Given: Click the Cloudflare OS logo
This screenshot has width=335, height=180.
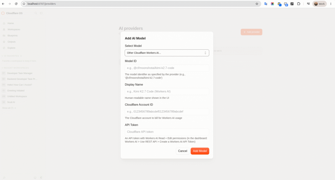Looking at the screenshot, I should click(x=3, y=13).
